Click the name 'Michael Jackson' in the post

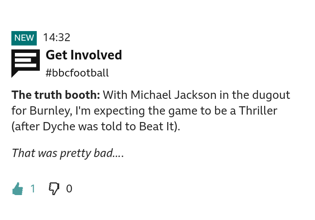tap(167, 95)
